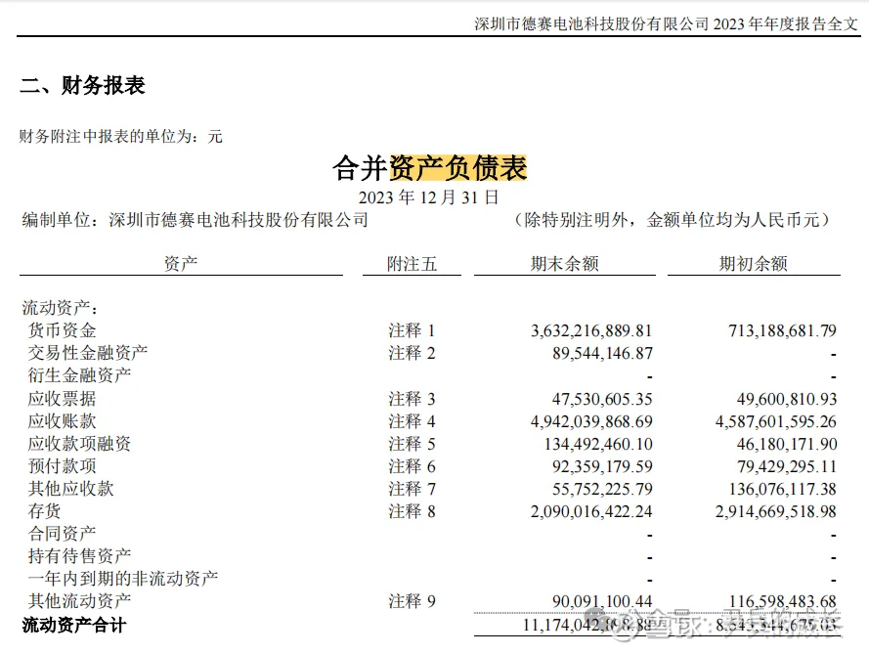The width and height of the screenshot is (869, 654).
Task: Click 注释 4 note reference
Action: (x=412, y=421)
